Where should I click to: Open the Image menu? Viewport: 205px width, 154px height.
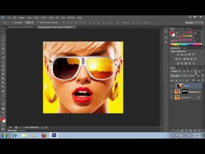tap(22, 18)
